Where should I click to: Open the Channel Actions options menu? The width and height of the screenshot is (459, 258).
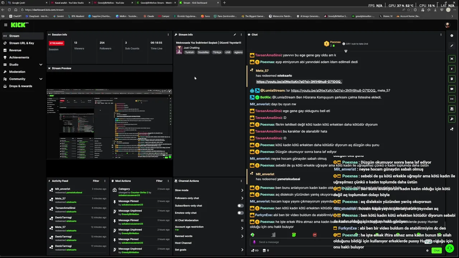tap(241, 181)
